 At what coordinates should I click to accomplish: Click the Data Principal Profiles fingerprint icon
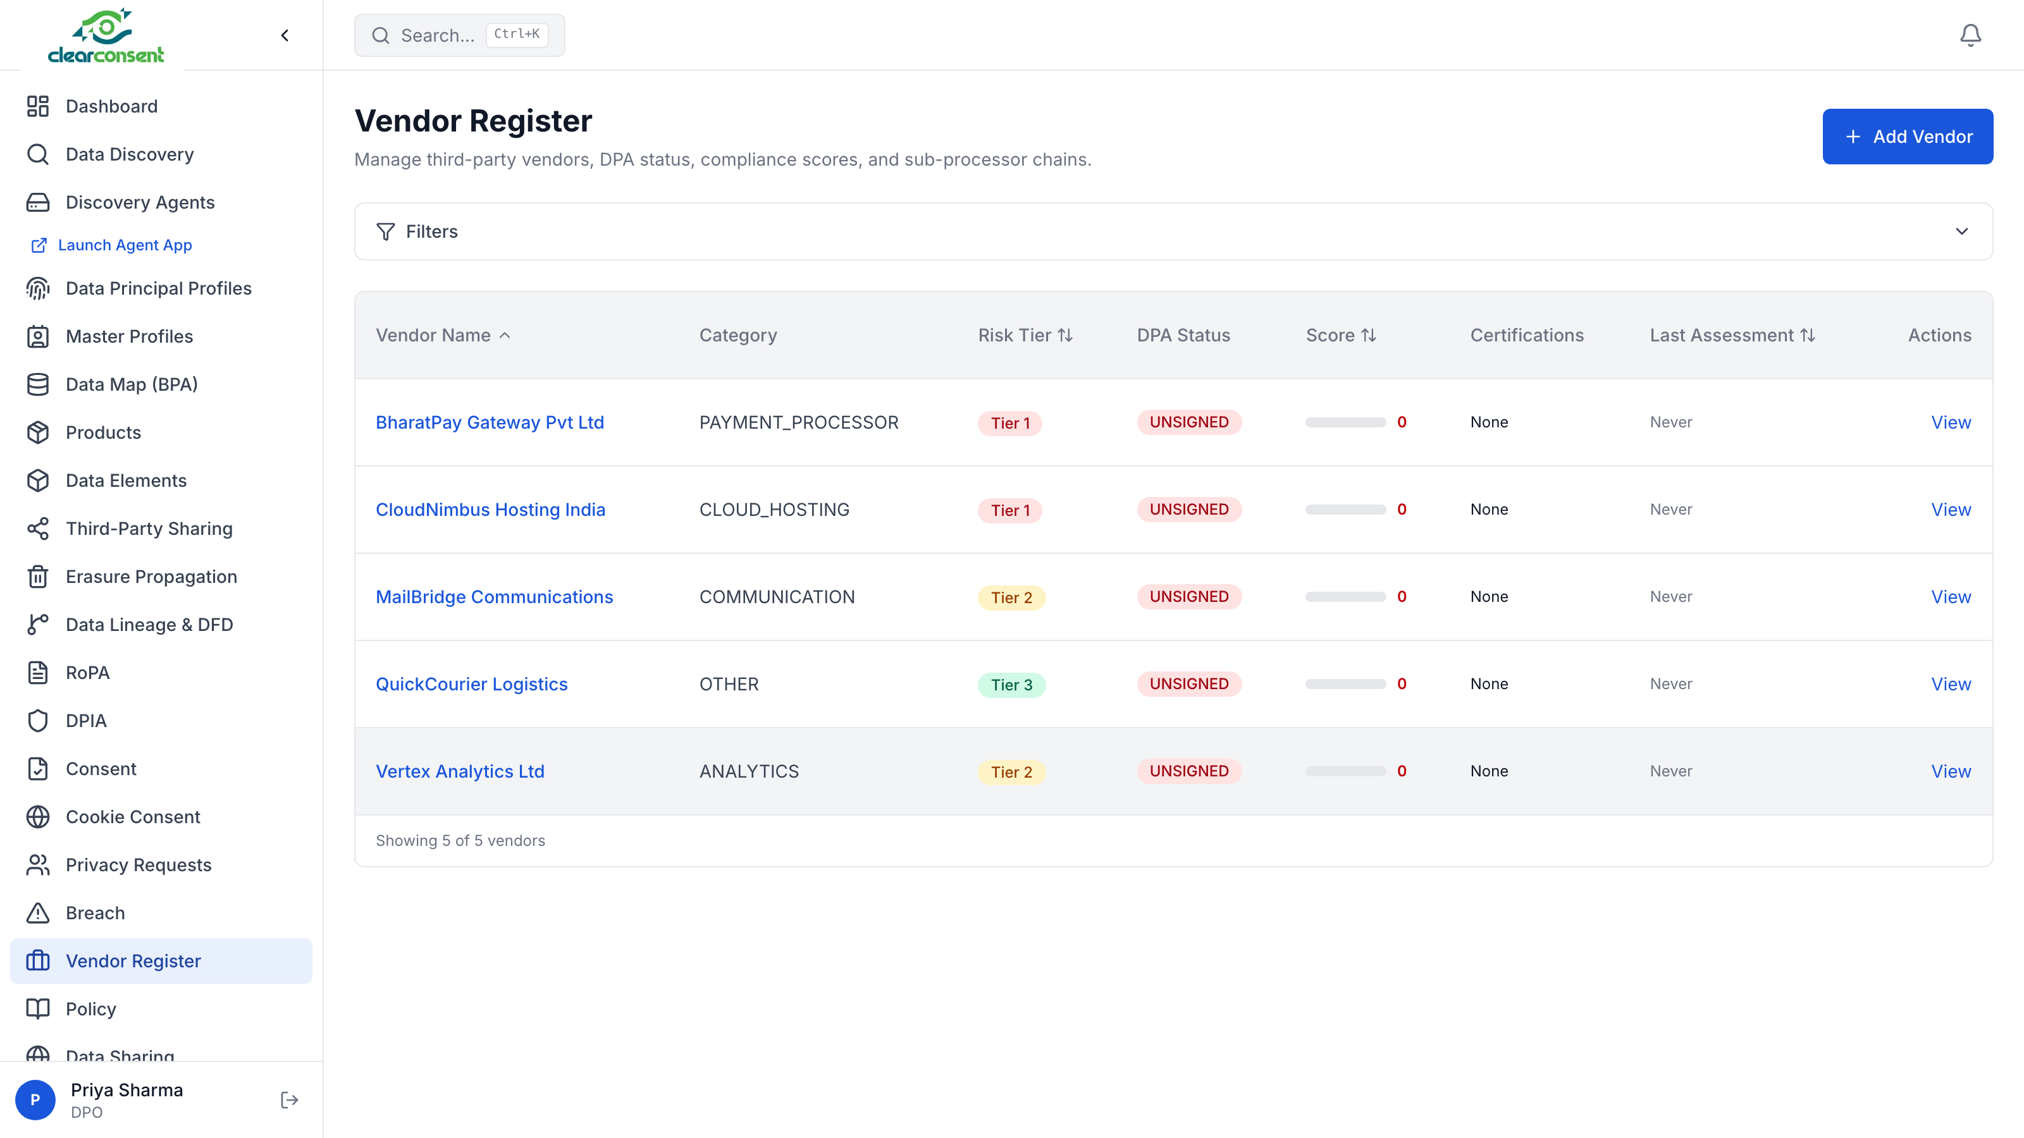pyautogui.click(x=38, y=288)
